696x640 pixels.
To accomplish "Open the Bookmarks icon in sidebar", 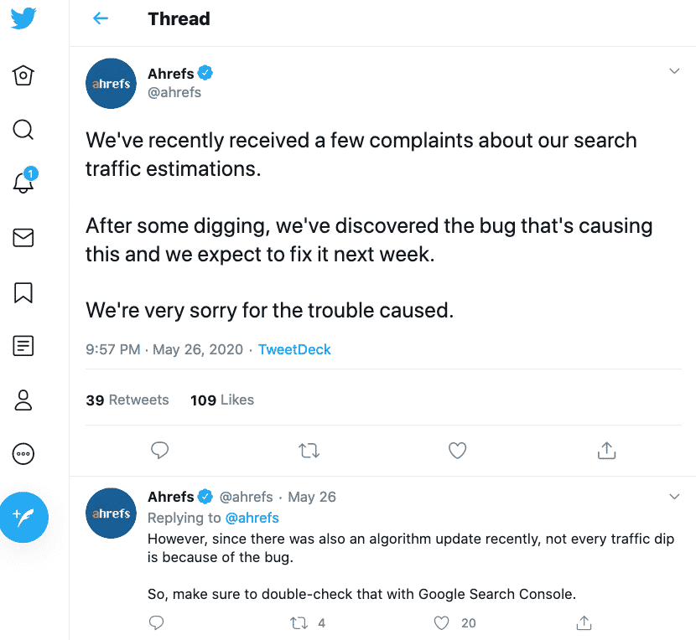I will [23, 292].
